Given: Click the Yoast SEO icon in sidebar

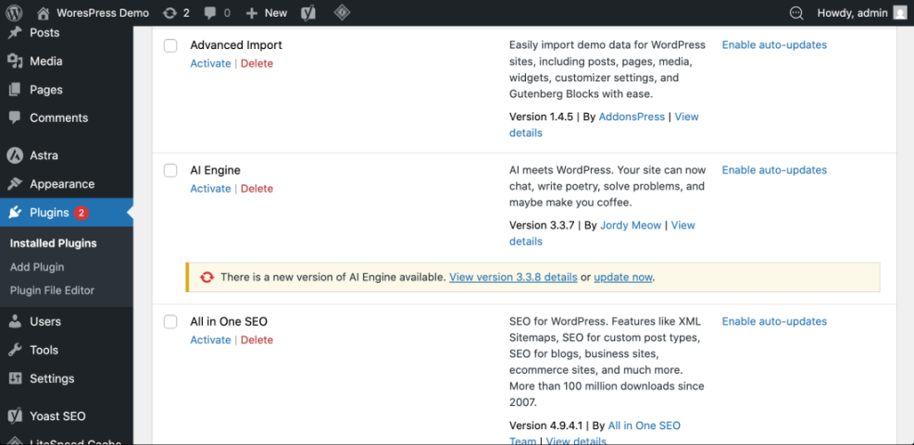Looking at the screenshot, I should pos(15,416).
